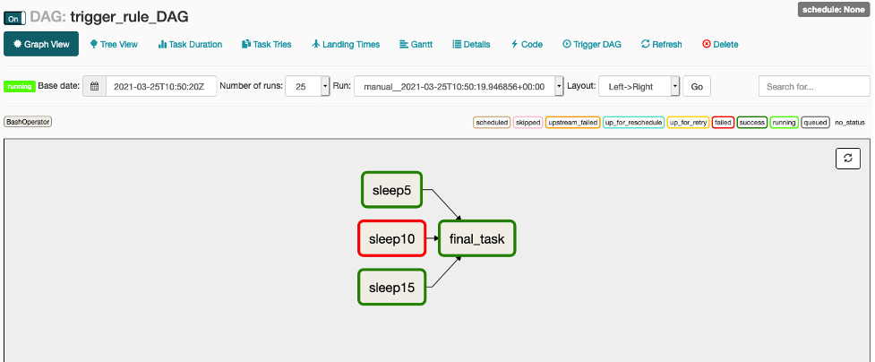Select the failed sleep10 task node
Screen dimensions: 875x362
coord(390,239)
